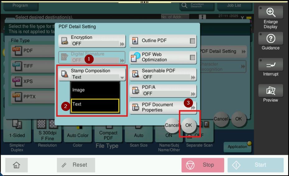Open the Job List tab
The image size is (289, 176).
coord(234,5)
